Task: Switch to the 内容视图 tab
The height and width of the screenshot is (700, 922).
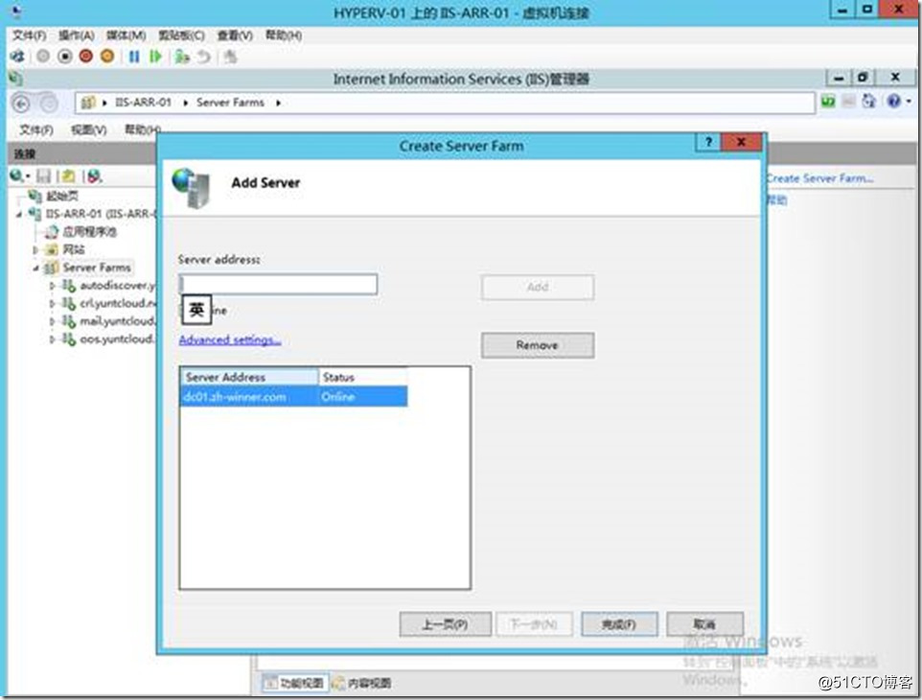Action: click(362, 683)
